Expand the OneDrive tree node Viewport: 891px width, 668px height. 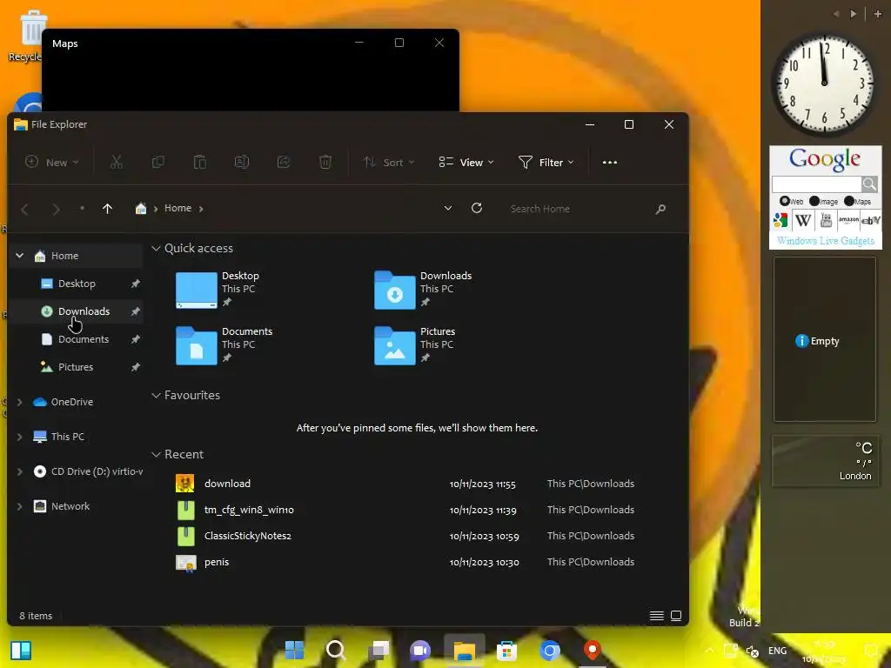point(20,402)
